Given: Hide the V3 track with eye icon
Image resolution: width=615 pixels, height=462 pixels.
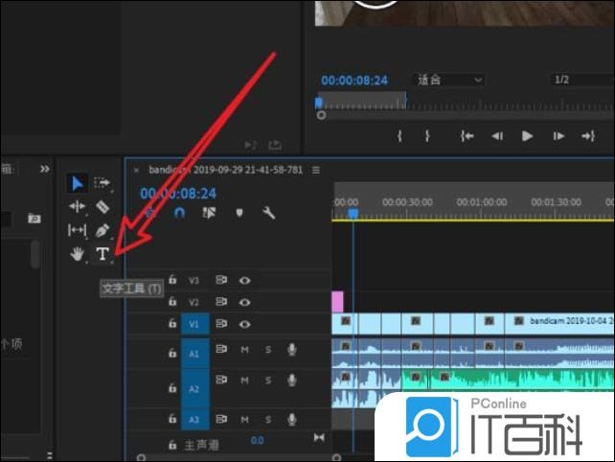Looking at the screenshot, I should [x=245, y=281].
